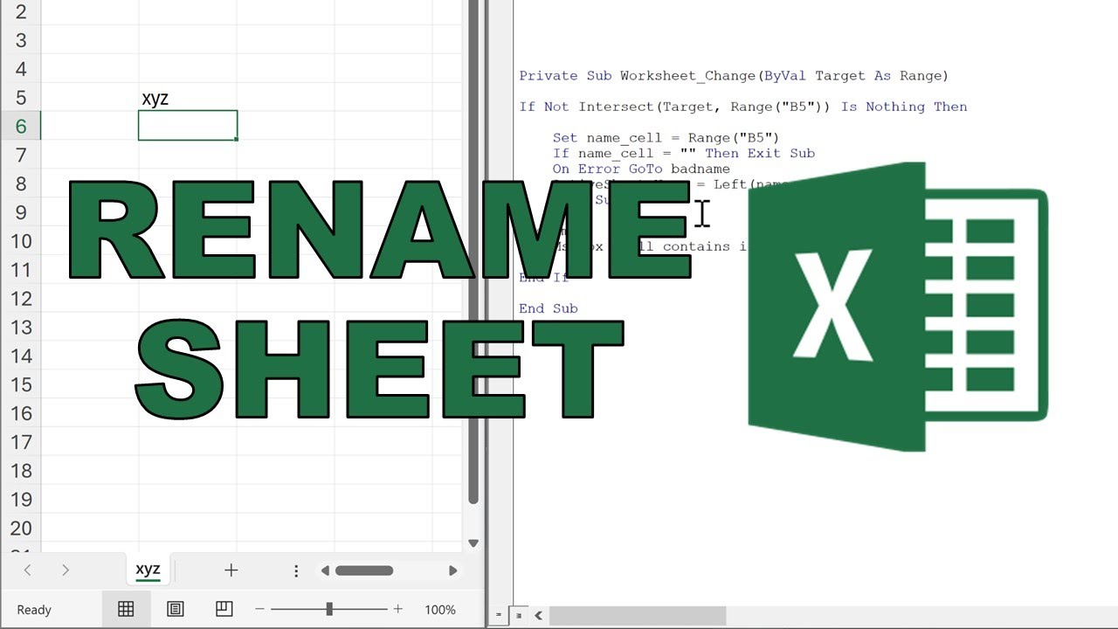Select row 17 header
The width and height of the screenshot is (1118, 629).
coord(21,442)
